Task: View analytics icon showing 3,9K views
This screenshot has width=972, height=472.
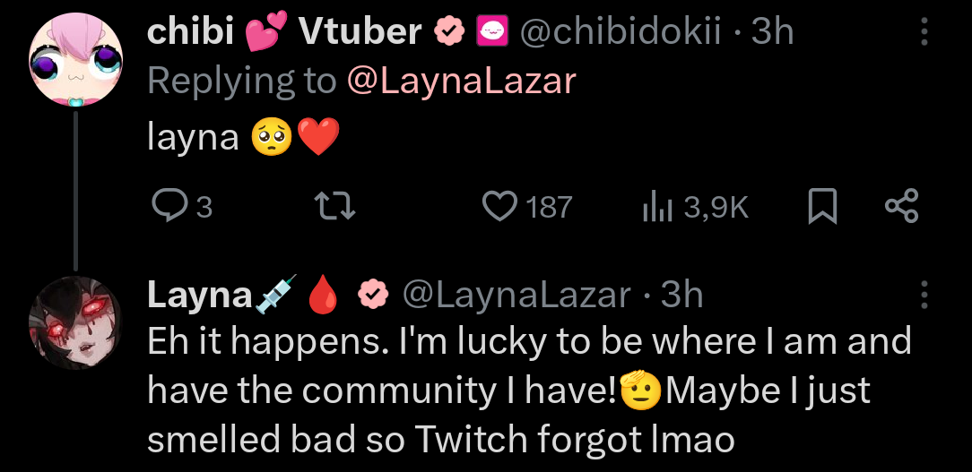Action: coord(655,208)
